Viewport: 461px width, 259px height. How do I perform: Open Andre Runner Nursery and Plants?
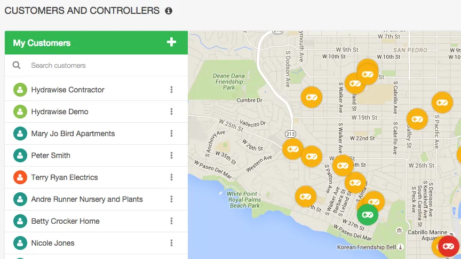click(x=87, y=199)
